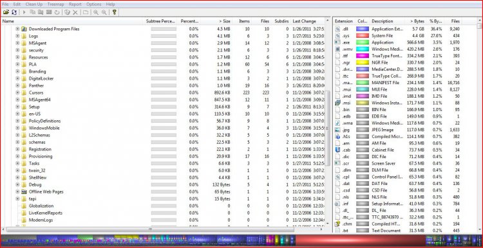Click the Help question mark toolbar icon
This screenshot has width=483, height=248.
114,12
